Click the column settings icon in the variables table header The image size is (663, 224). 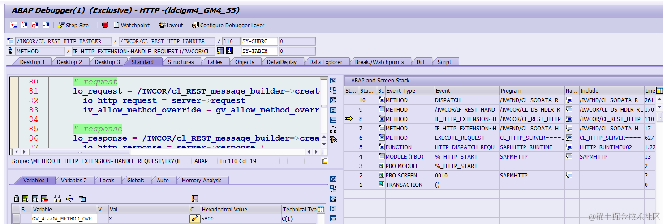click(x=321, y=209)
